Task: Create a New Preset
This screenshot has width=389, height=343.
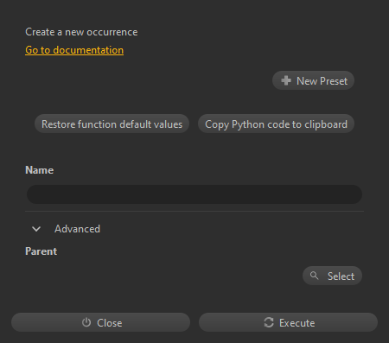Action: (x=313, y=80)
